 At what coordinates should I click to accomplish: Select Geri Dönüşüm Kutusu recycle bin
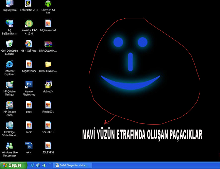[10, 44]
